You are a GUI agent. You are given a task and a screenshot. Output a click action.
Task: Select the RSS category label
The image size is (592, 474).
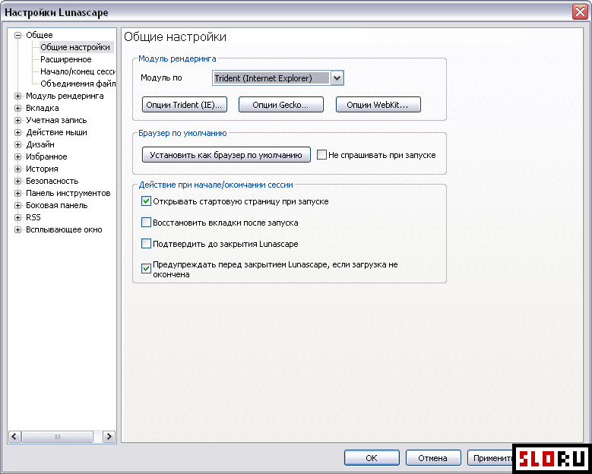tap(33, 217)
